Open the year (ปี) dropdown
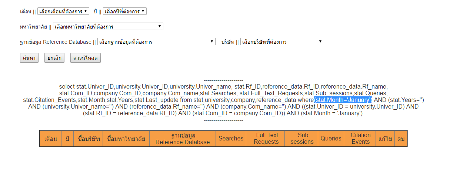The width and height of the screenshot is (450, 179). [124, 11]
